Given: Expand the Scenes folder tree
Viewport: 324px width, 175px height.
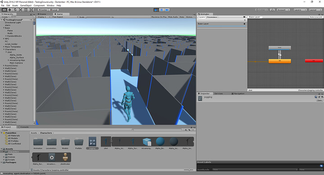Looking at the screenshot, I should (x=4, y=157).
